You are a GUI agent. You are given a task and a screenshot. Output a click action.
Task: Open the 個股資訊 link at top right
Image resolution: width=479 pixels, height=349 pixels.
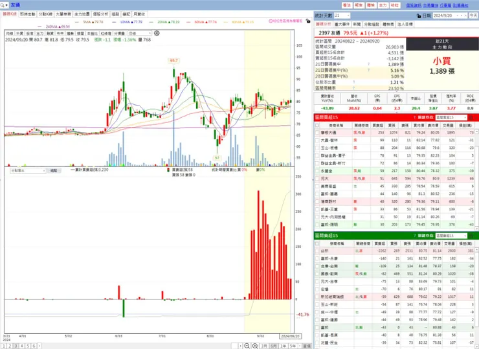click(x=414, y=5)
